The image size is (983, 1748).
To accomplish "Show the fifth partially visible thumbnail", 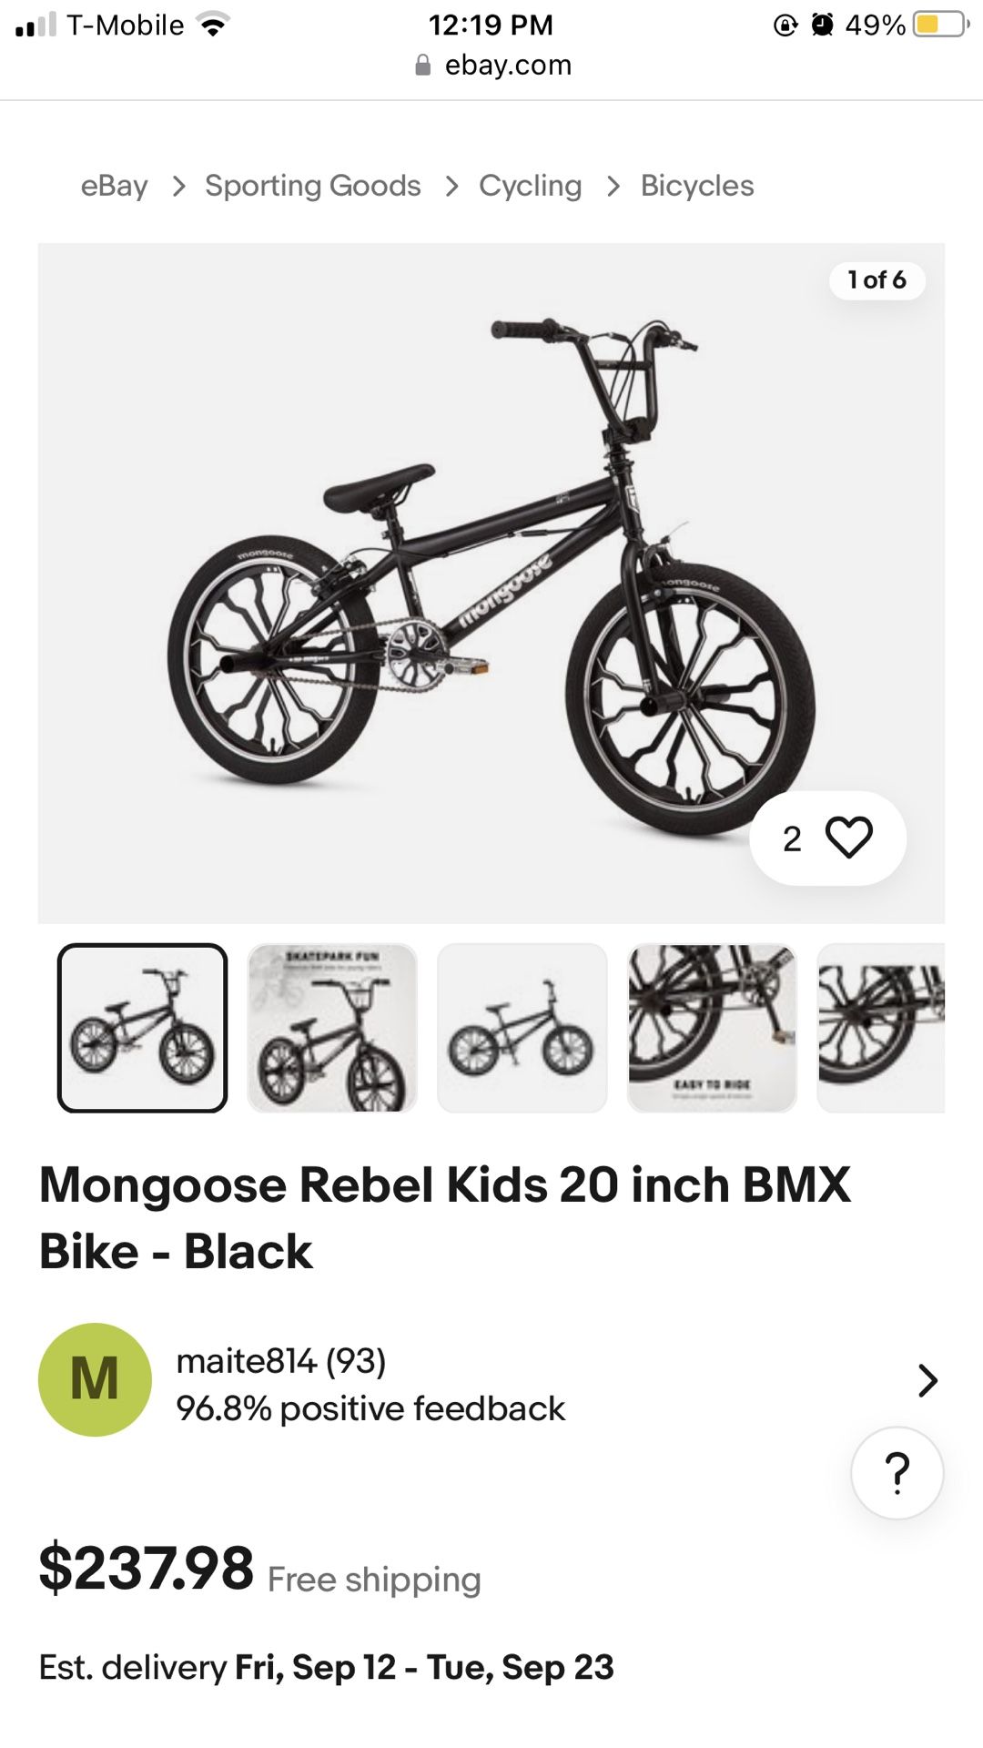I will 881,1028.
